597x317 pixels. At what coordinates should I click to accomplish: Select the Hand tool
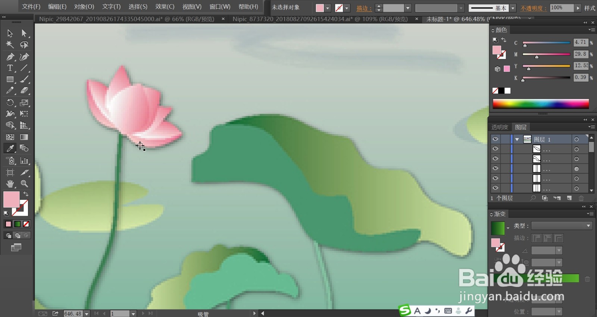tap(10, 184)
